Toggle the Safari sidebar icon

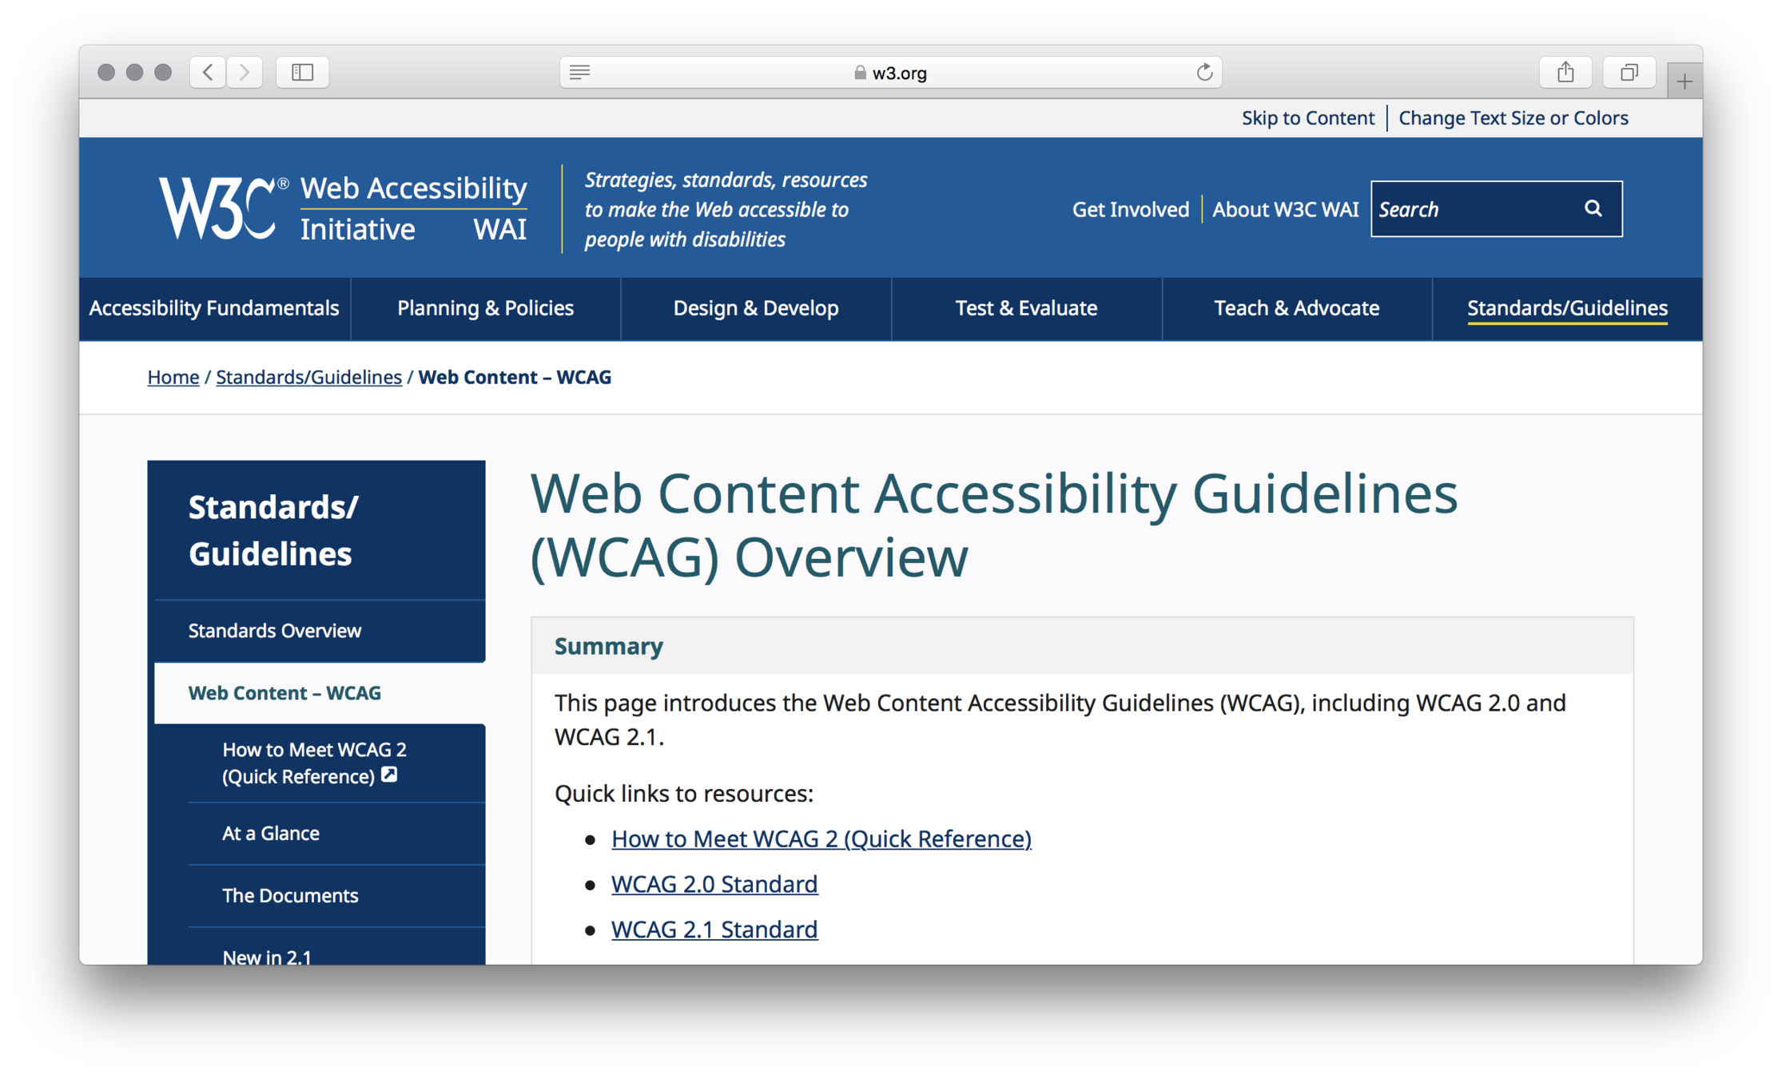(x=302, y=73)
